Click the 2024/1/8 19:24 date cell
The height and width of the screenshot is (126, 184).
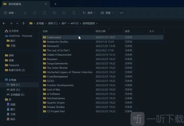(105, 42)
